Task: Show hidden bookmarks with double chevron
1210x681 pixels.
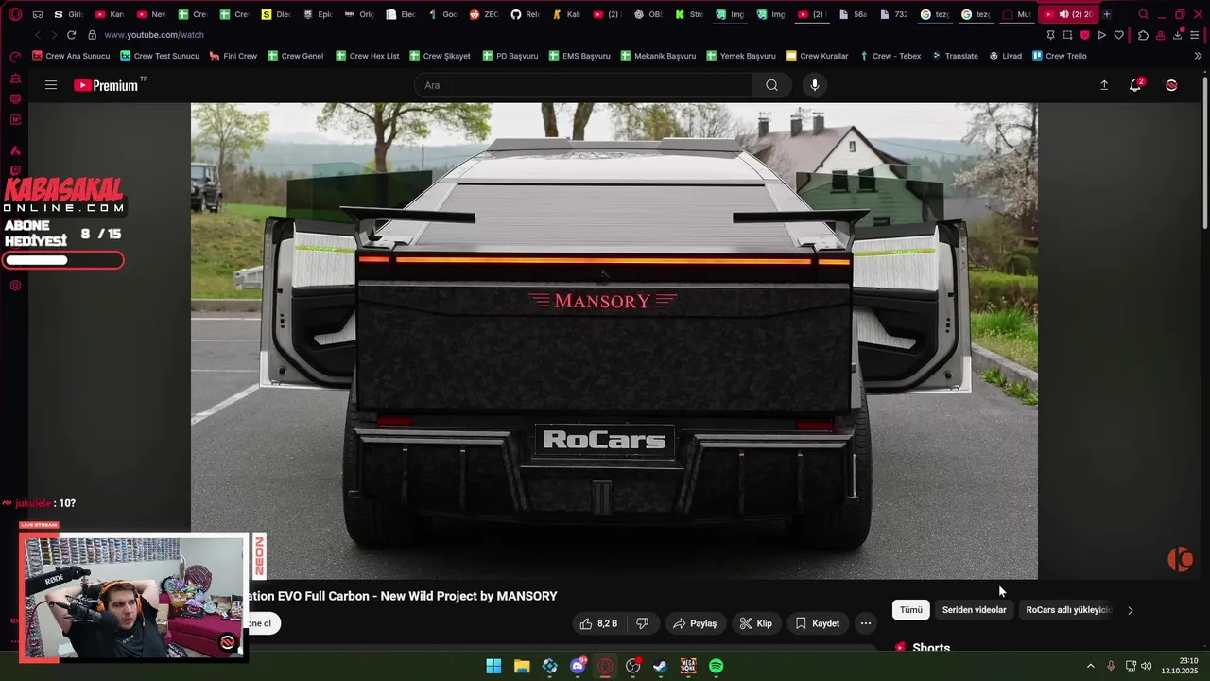Action: pos(1198,56)
